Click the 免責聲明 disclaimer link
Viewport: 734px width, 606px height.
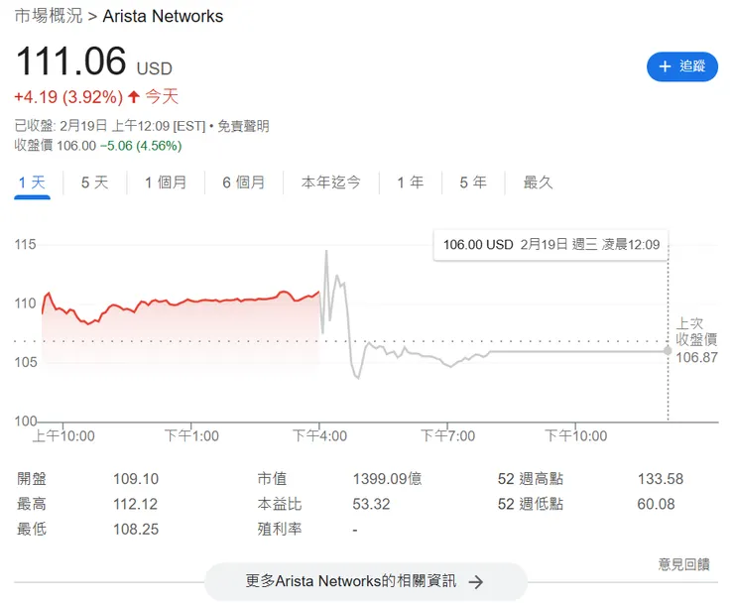tap(243, 126)
